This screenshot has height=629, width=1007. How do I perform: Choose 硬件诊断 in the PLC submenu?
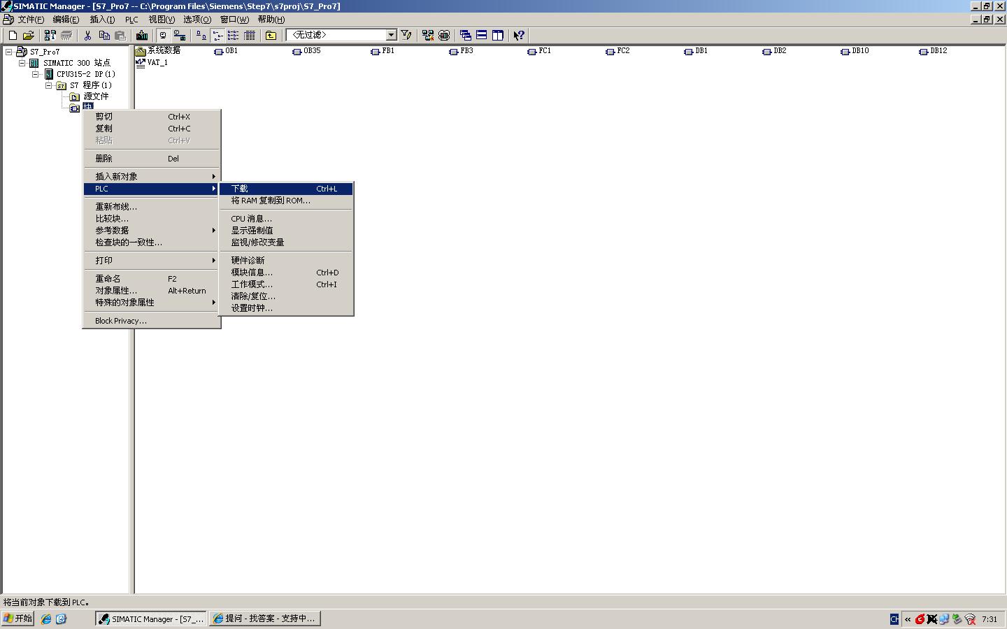click(x=286, y=261)
